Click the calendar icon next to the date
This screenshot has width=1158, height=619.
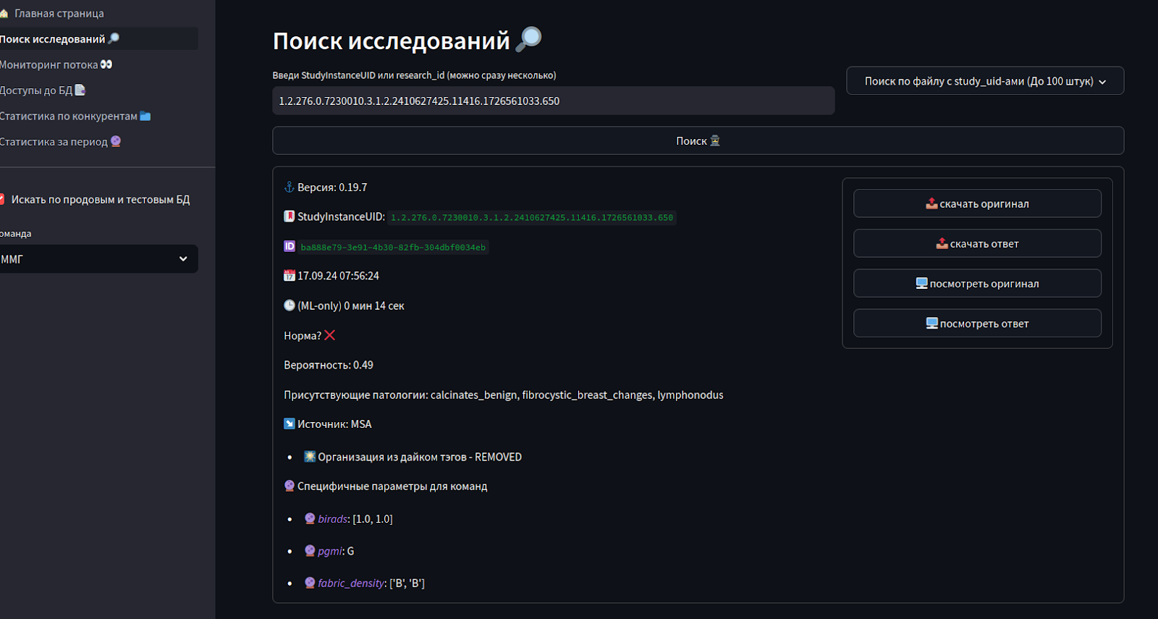pos(289,276)
